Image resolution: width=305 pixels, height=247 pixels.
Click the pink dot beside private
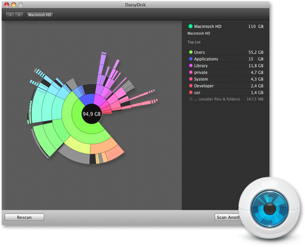pos(191,72)
